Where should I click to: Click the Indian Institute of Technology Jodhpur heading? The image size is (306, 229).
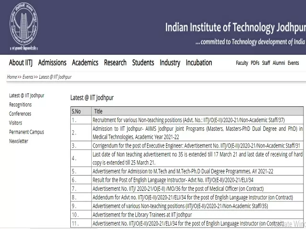click(x=235, y=27)
